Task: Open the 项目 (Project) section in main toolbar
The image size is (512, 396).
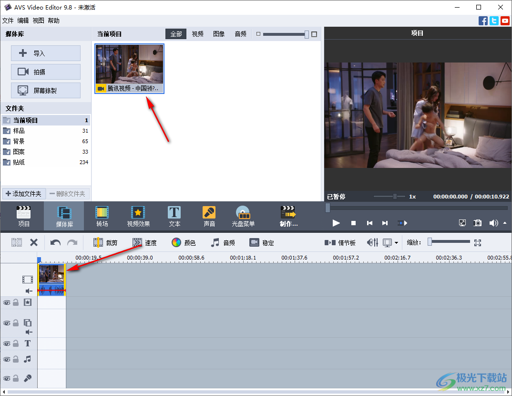Action: pos(23,216)
